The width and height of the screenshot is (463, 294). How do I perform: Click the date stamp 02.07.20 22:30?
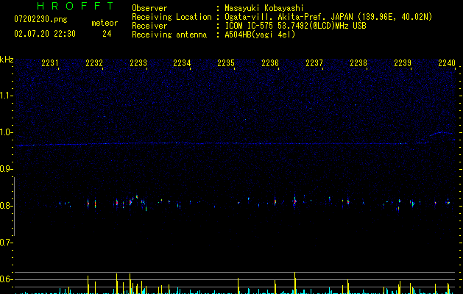tap(45, 34)
